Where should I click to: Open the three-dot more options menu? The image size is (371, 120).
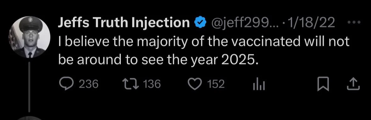[x=354, y=22]
